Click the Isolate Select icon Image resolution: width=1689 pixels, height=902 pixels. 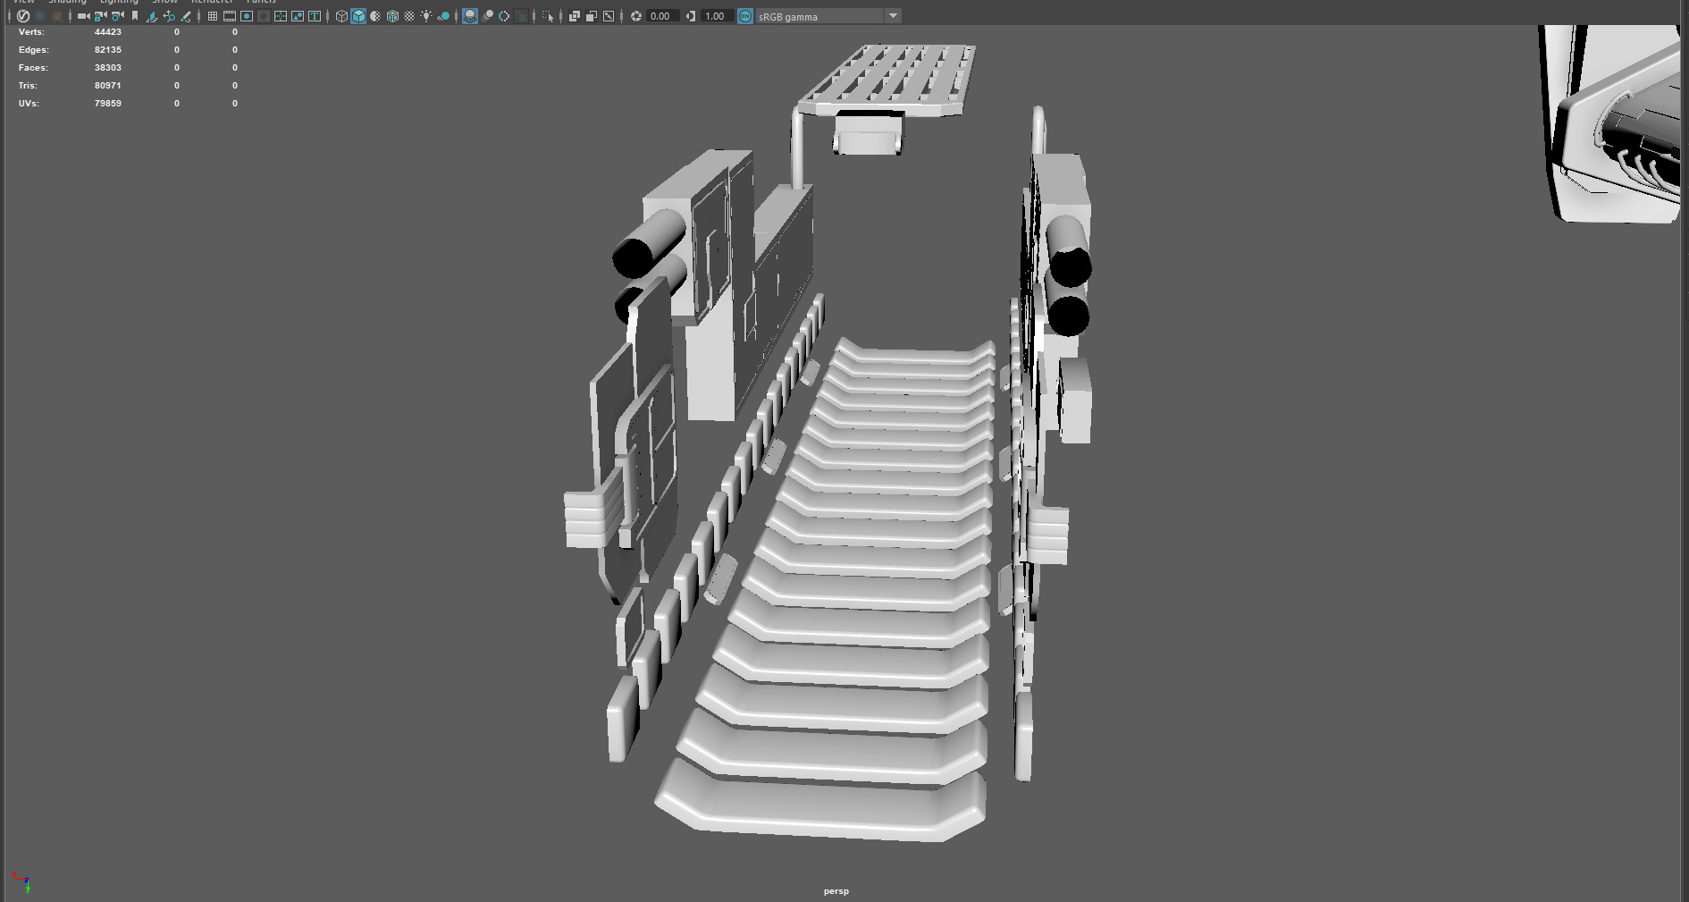pos(548,16)
